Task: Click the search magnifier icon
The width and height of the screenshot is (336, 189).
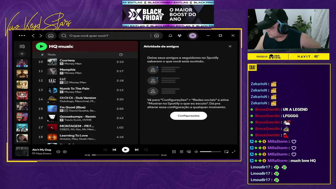Action: [64, 36]
